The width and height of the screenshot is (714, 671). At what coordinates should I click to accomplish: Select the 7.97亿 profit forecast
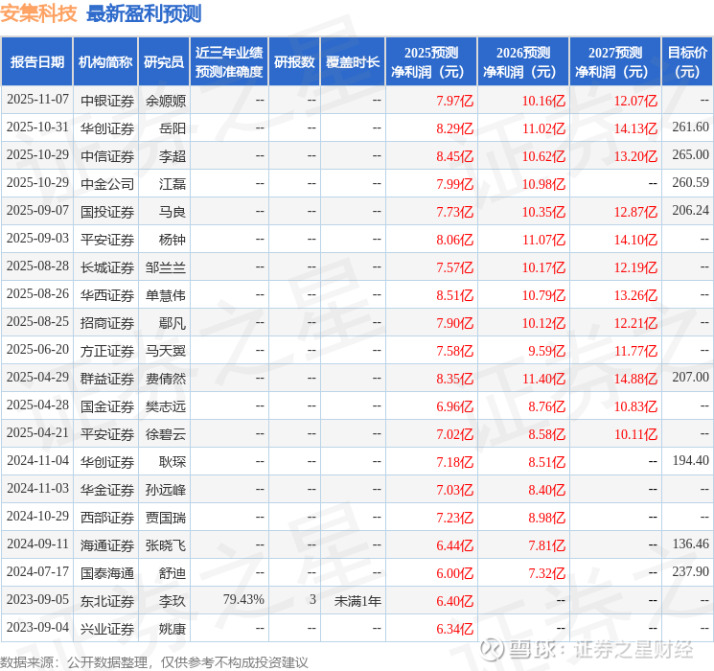coord(455,101)
